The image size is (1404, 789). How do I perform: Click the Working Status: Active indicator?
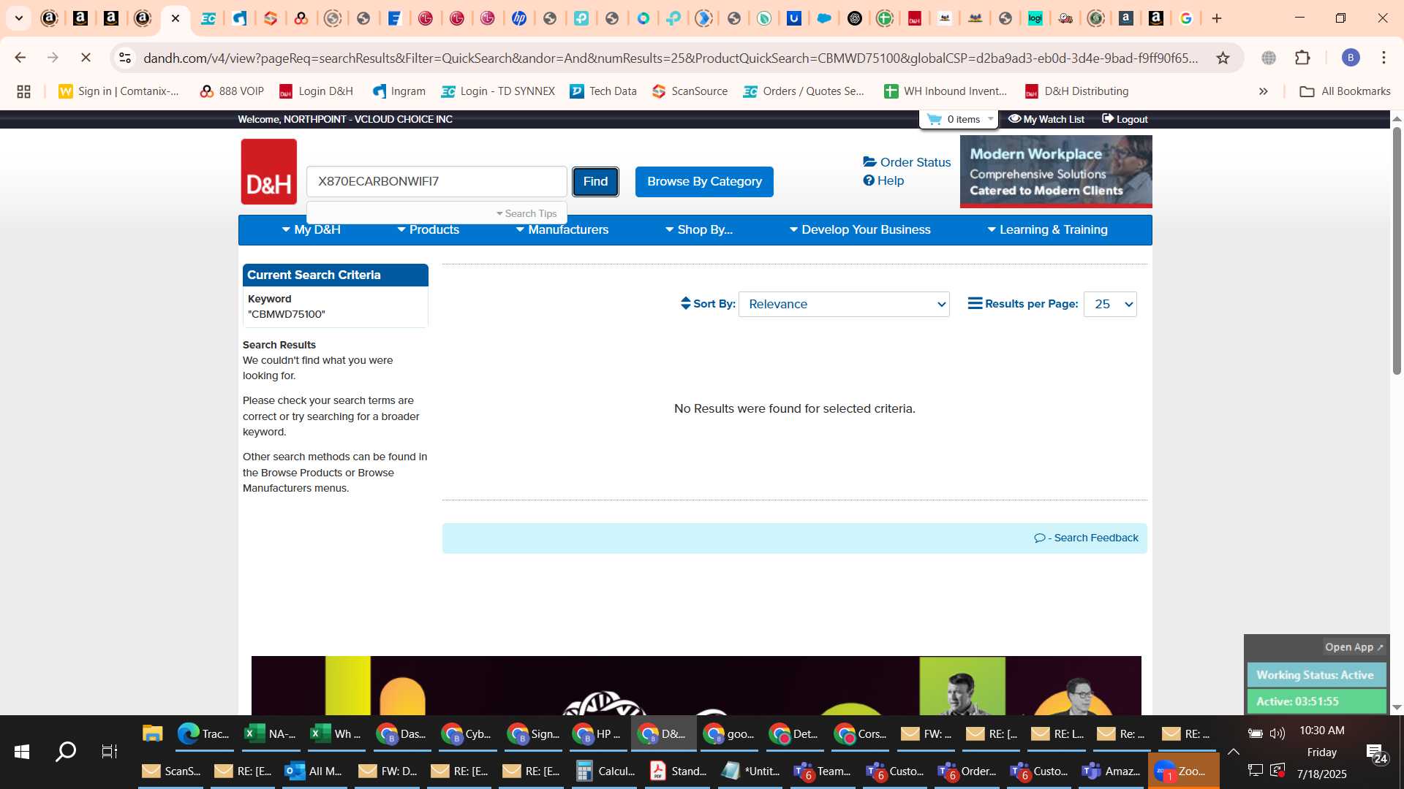(1316, 675)
